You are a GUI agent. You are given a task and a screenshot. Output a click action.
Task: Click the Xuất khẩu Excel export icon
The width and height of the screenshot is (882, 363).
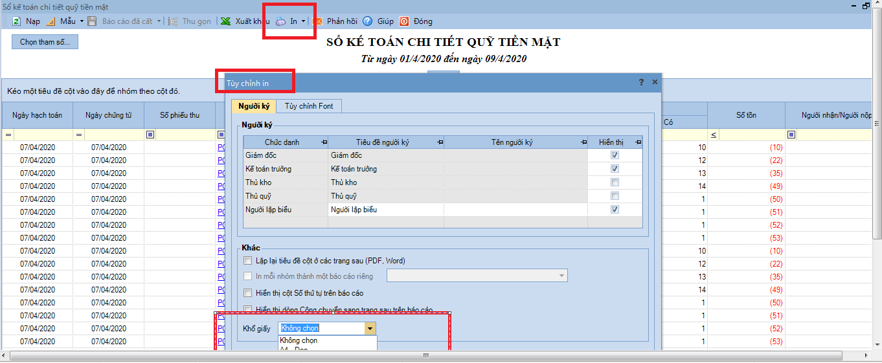pyautogui.click(x=225, y=21)
